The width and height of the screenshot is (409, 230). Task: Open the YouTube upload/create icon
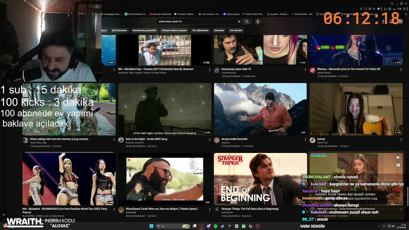click(383, 21)
